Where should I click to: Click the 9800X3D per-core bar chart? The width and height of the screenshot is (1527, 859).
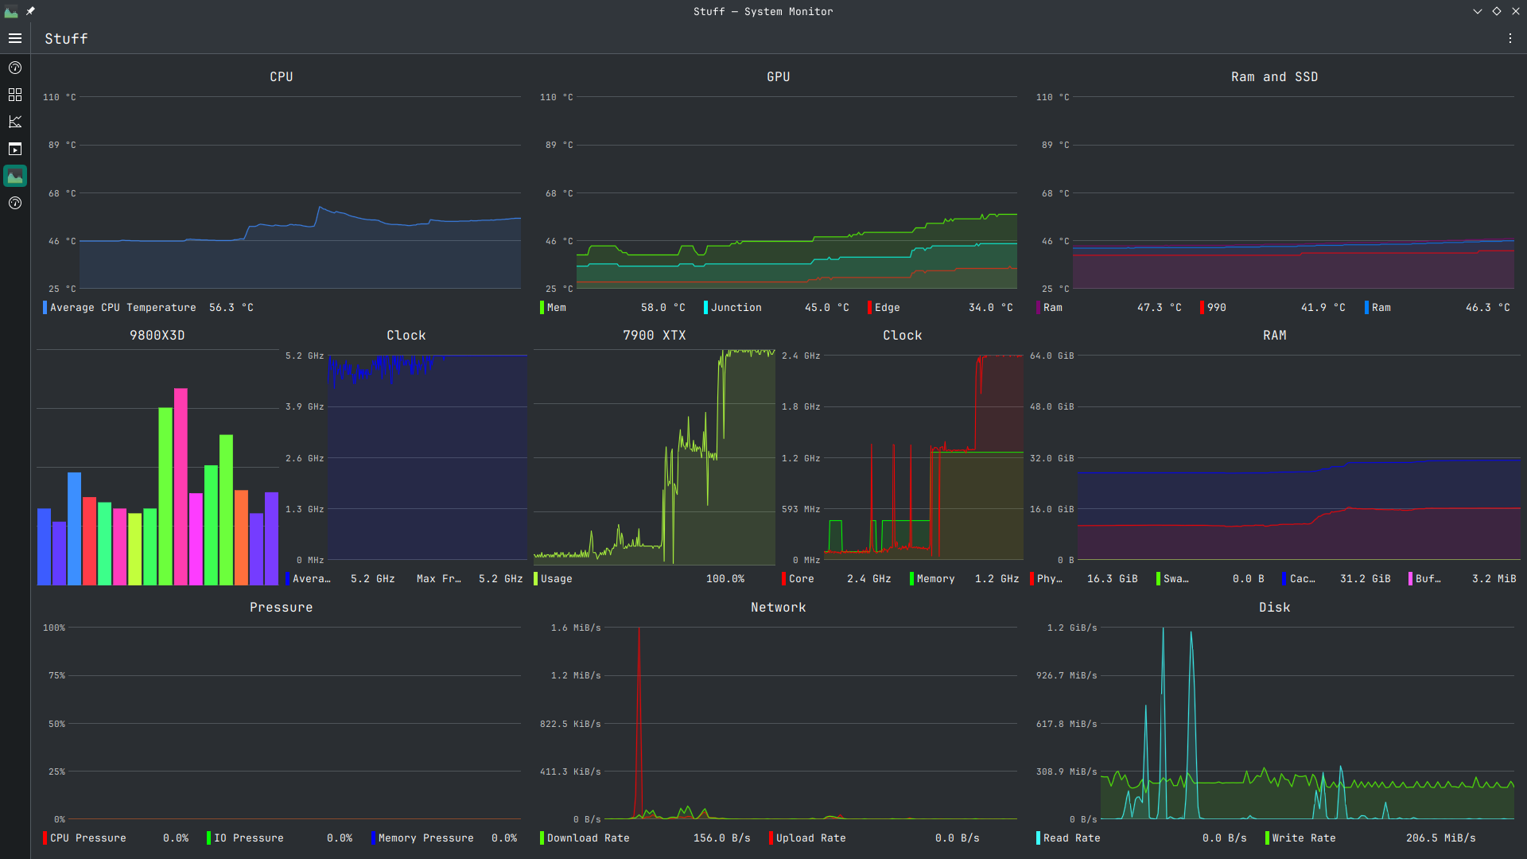(x=157, y=477)
